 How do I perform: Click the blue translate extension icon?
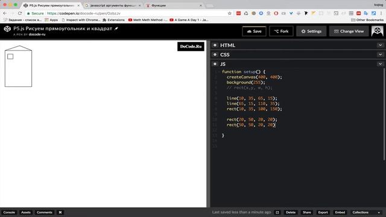[366, 13]
